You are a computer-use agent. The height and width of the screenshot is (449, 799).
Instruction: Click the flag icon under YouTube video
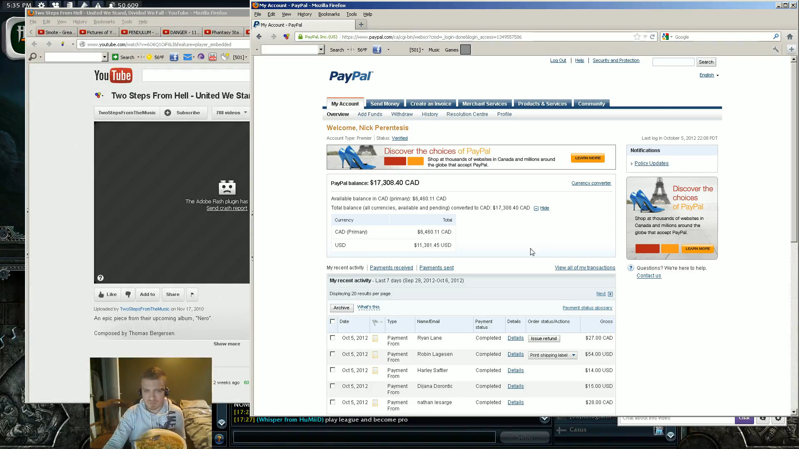tap(192, 294)
